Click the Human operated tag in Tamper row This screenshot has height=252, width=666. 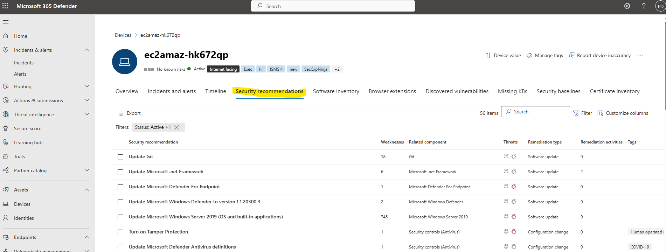pyautogui.click(x=647, y=232)
